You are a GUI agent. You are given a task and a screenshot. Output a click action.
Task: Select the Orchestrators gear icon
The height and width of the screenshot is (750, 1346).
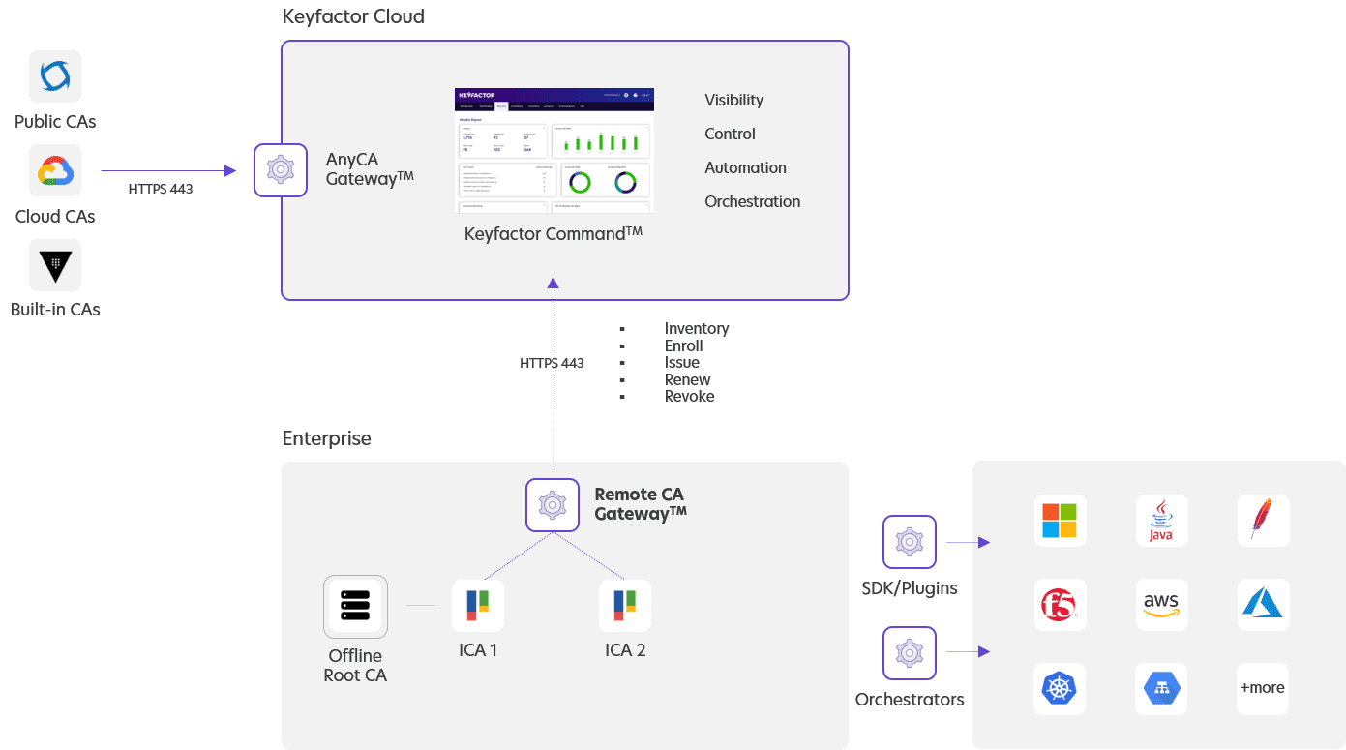[x=910, y=653]
